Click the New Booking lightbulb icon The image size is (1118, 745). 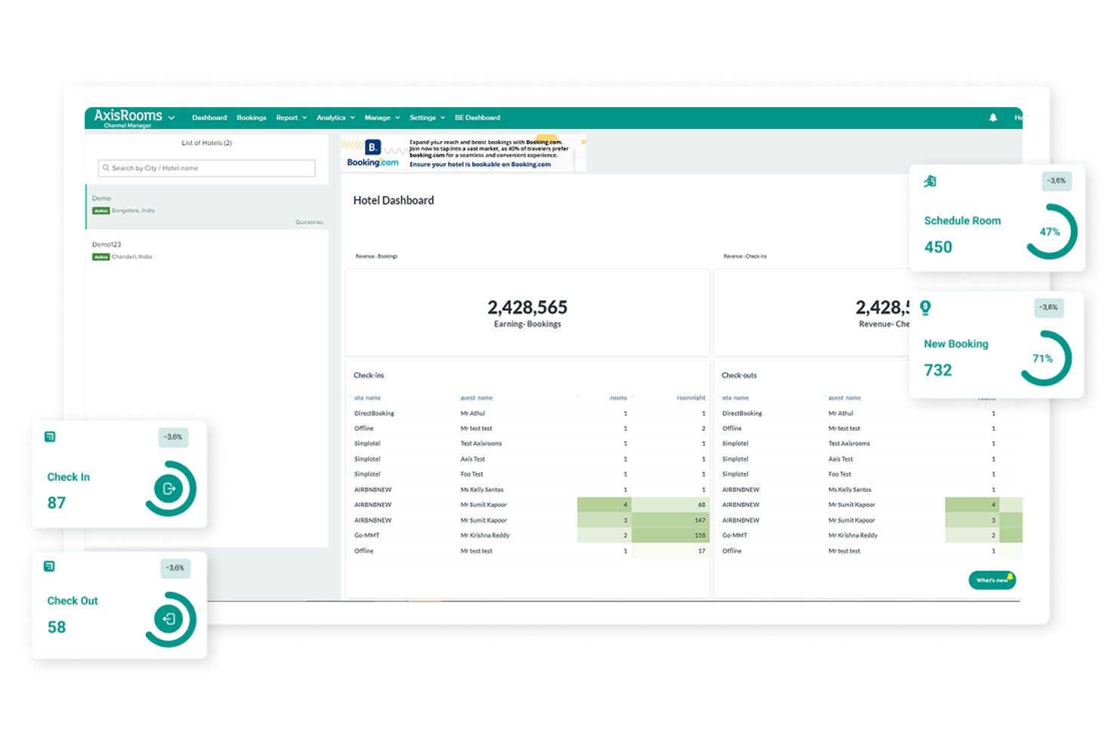click(925, 307)
